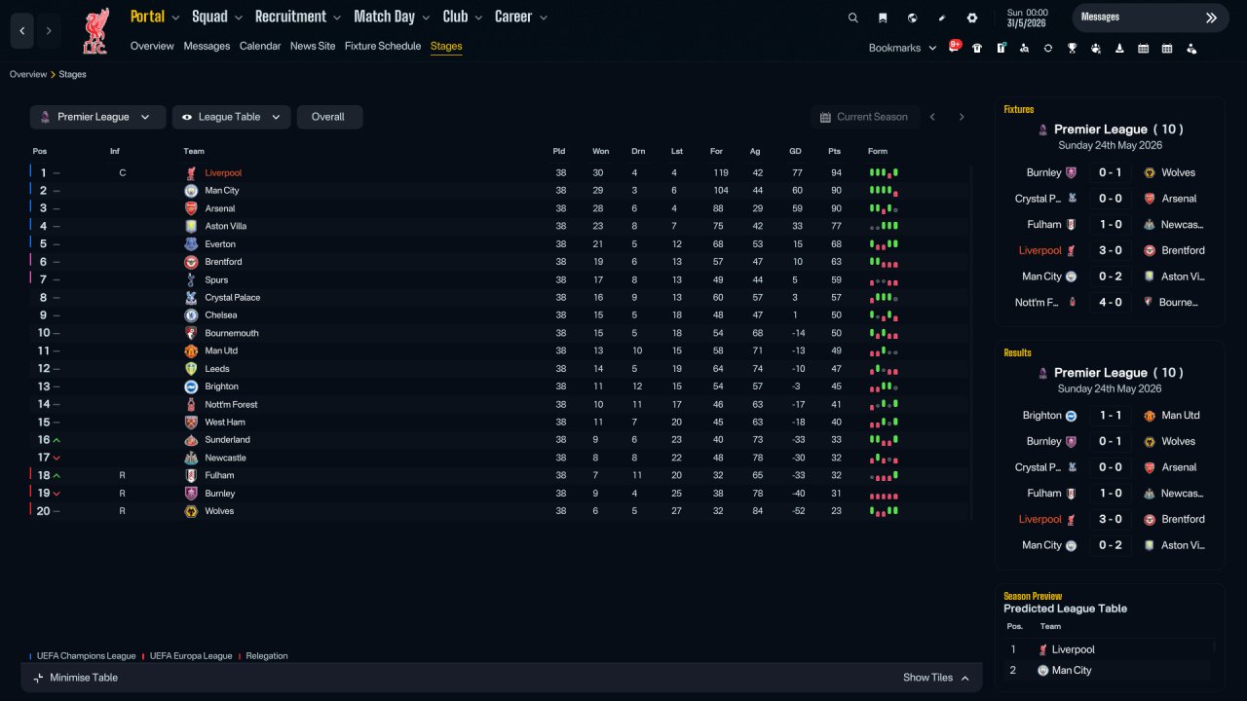Image resolution: width=1247 pixels, height=701 pixels.
Task: Select the Stages tab
Action: click(446, 46)
